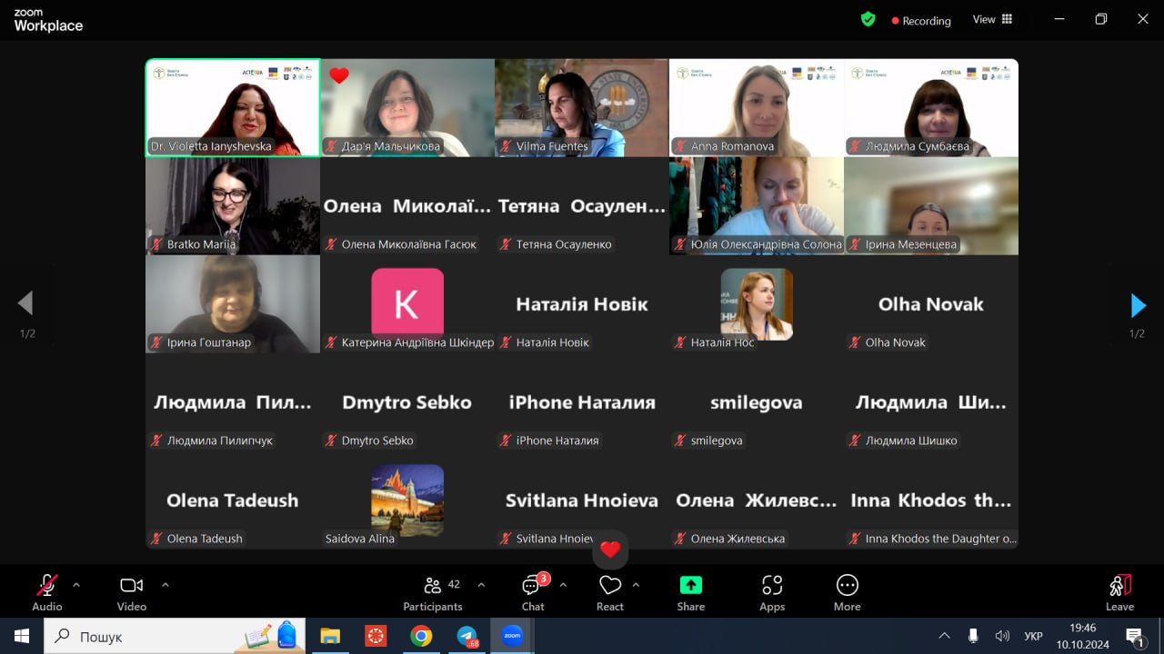Click the Recording indicator

pos(920,20)
